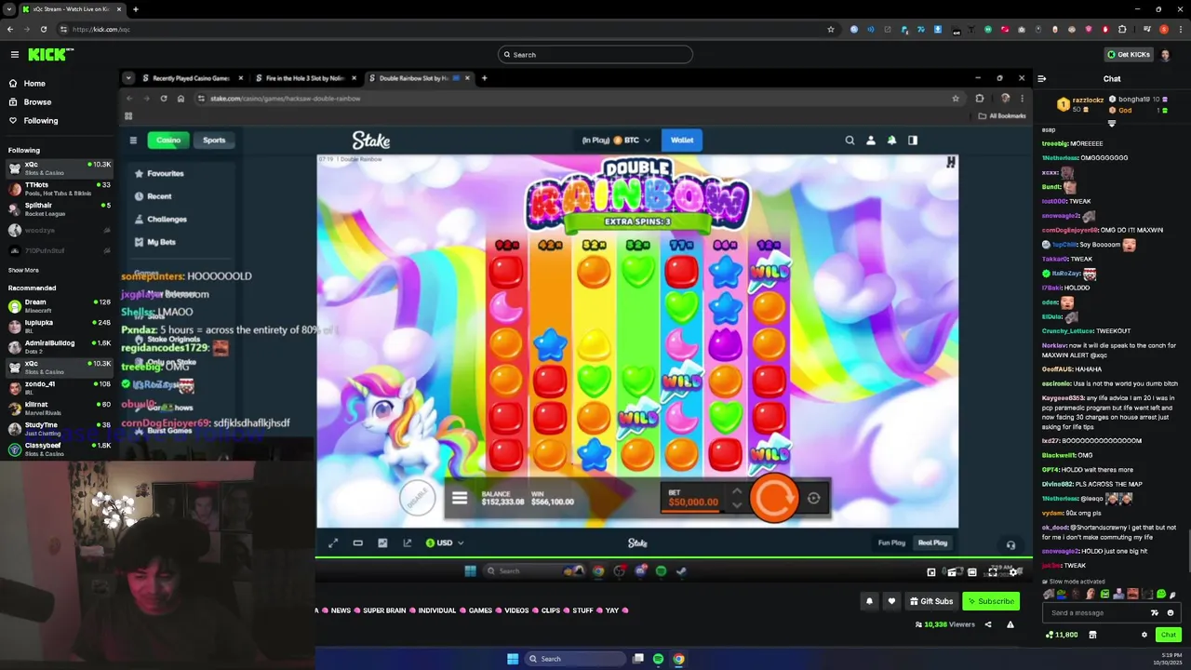Click the green Subscribe button
The image size is (1191, 670).
991,601
